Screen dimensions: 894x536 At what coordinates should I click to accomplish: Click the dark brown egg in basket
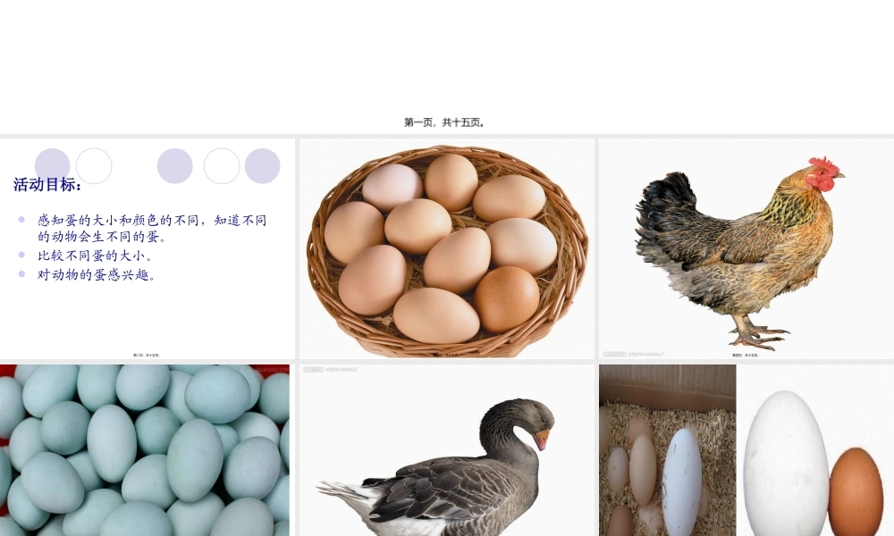tap(506, 298)
